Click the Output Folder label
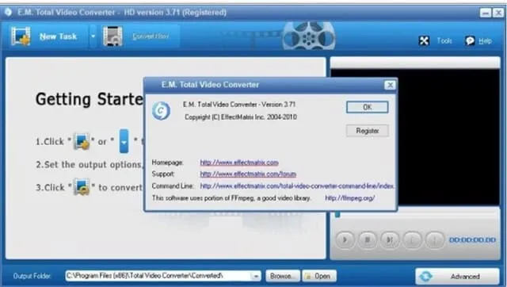The image size is (507, 287). coord(32,276)
